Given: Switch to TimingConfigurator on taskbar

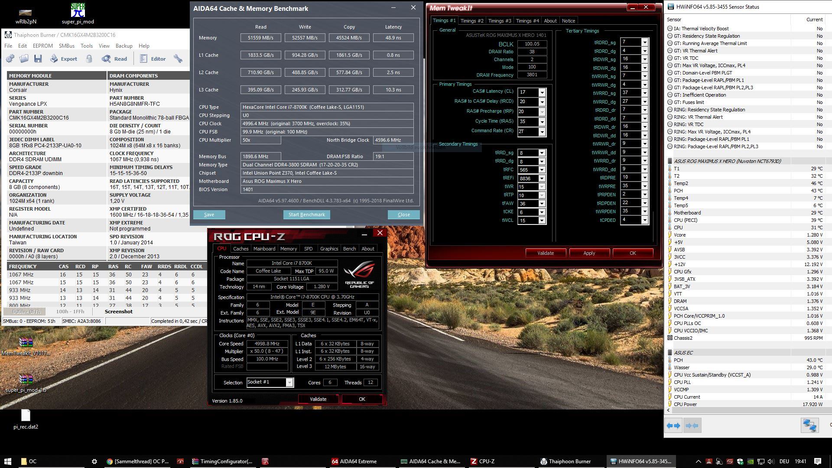Looking at the screenshot, I should click(x=222, y=461).
